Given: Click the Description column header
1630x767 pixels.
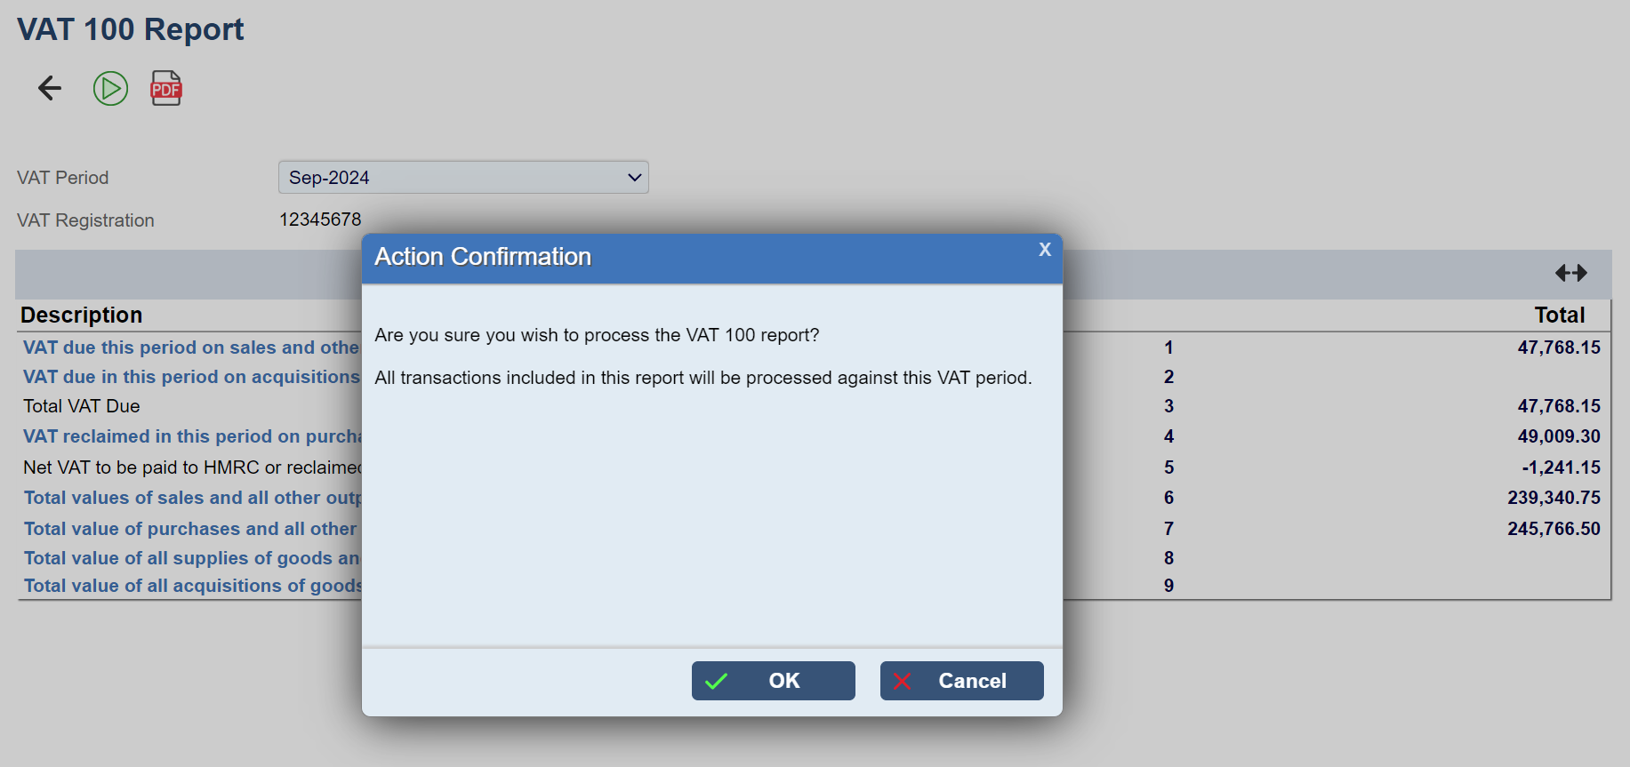Looking at the screenshot, I should pos(81,316).
